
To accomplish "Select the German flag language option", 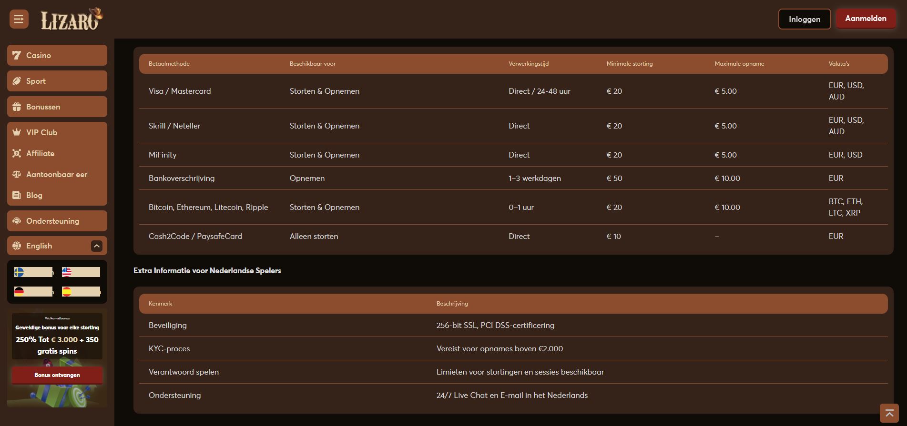I will [x=33, y=291].
